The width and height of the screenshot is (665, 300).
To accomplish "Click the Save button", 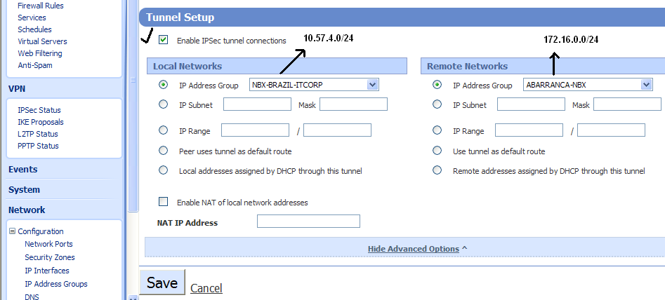I will pyautogui.click(x=162, y=282).
